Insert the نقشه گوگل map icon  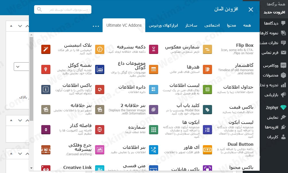(x=46, y=69)
